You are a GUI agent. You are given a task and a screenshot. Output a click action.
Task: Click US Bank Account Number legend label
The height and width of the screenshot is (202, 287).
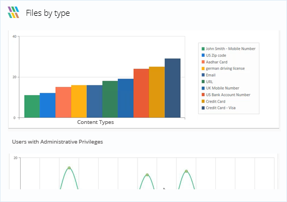pos(228,94)
